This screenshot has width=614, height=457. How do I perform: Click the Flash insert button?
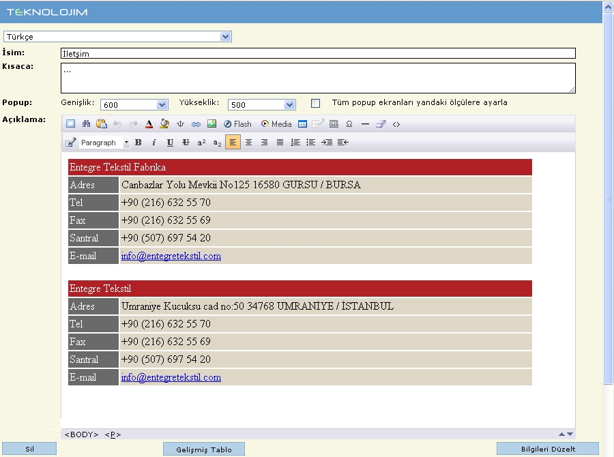tap(237, 124)
